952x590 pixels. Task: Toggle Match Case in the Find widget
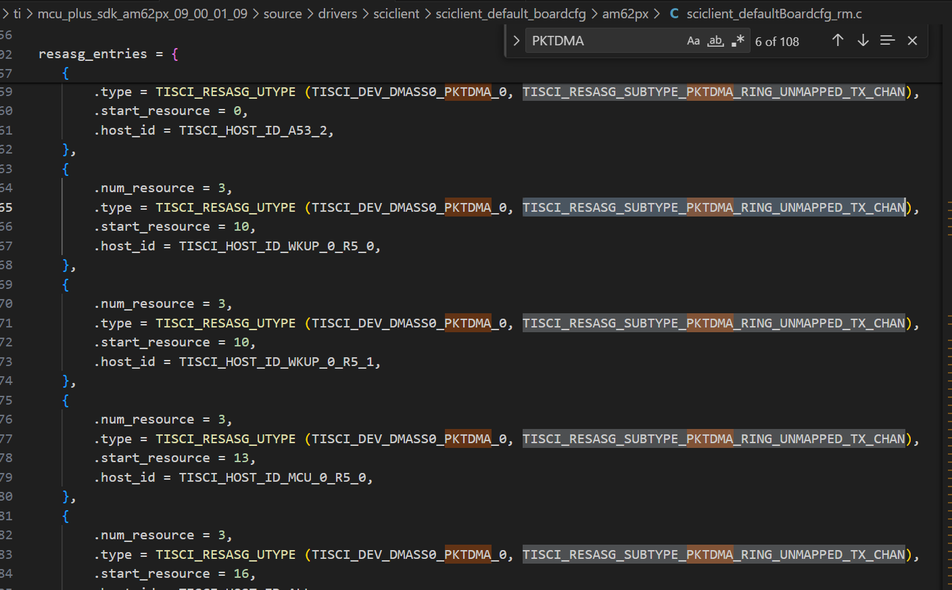click(x=693, y=41)
